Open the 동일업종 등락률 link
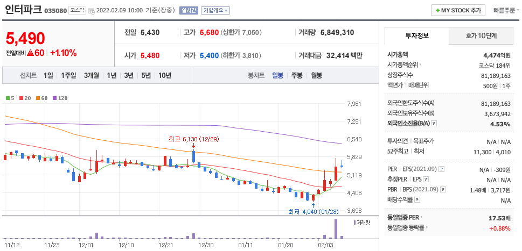 point(407,228)
